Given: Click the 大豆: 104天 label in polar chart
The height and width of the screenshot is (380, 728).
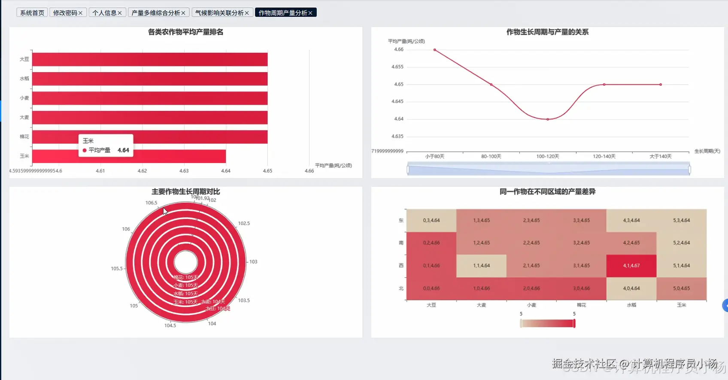Looking at the screenshot, I should (218, 309).
